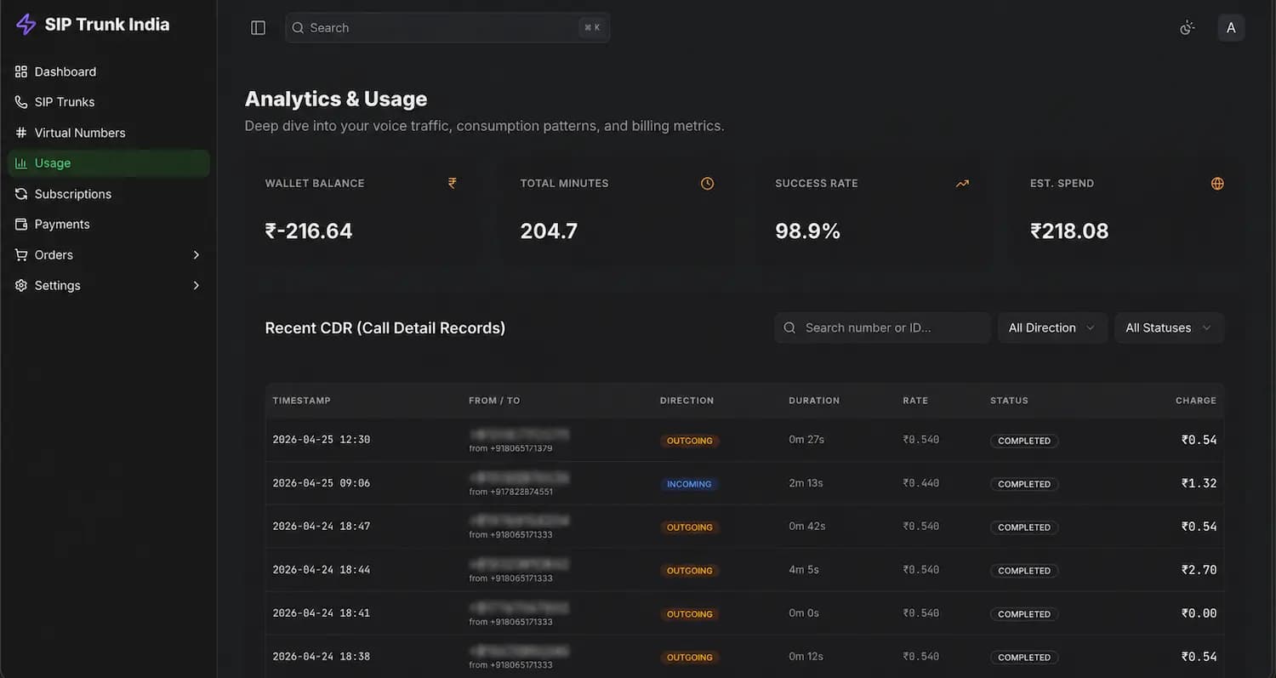Viewport: 1276px width, 678px height.
Task: Click the 204.7 total minutes value
Action: pyautogui.click(x=549, y=231)
